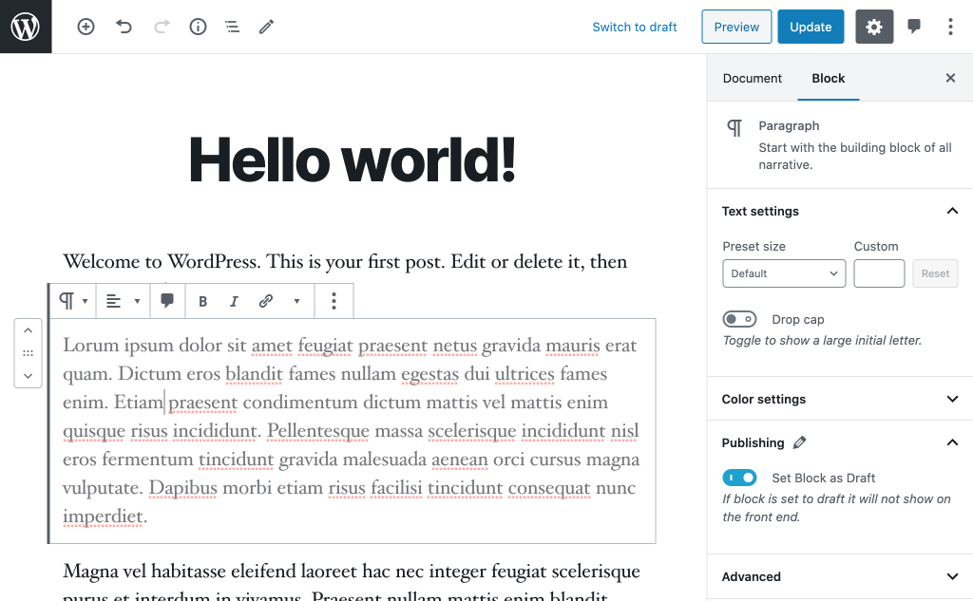Open block more options dots
This screenshot has width=973, height=601.
click(334, 301)
